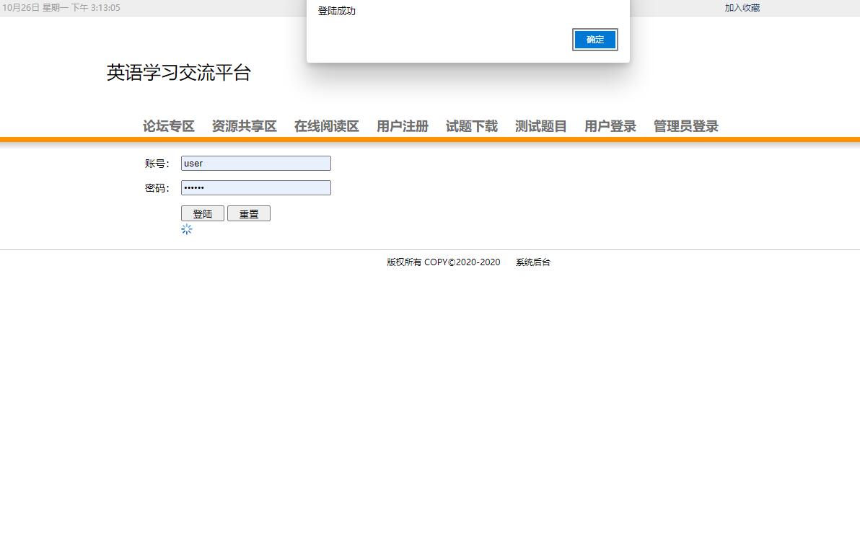
Task: Go to the 用户注册 registration page
Action: tap(402, 126)
